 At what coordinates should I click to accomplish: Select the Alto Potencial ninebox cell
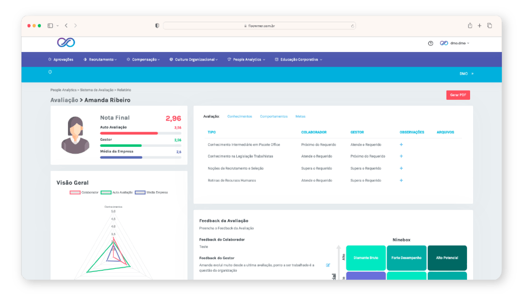click(447, 258)
